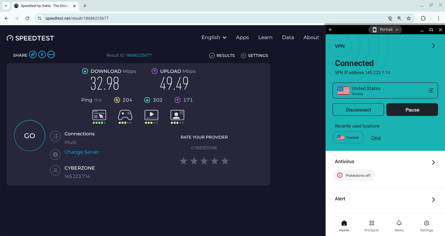Open the RESULTS page
The height and width of the screenshot is (236, 445).
pos(222,56)
